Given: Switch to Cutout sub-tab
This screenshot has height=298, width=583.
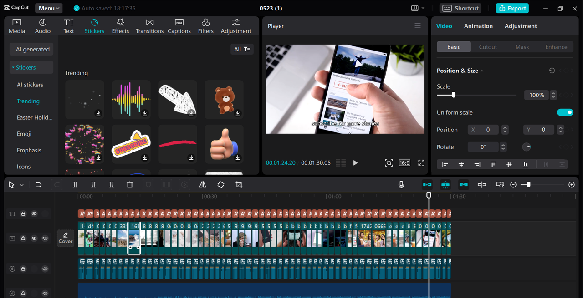Looking at the screenshot, I should coord(488,47).
